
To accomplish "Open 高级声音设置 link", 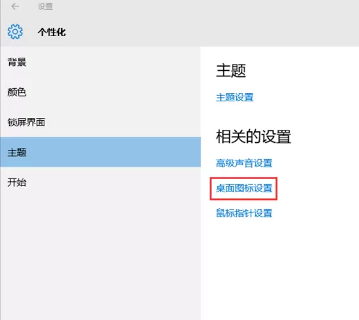I will click(x=244, y=163).
